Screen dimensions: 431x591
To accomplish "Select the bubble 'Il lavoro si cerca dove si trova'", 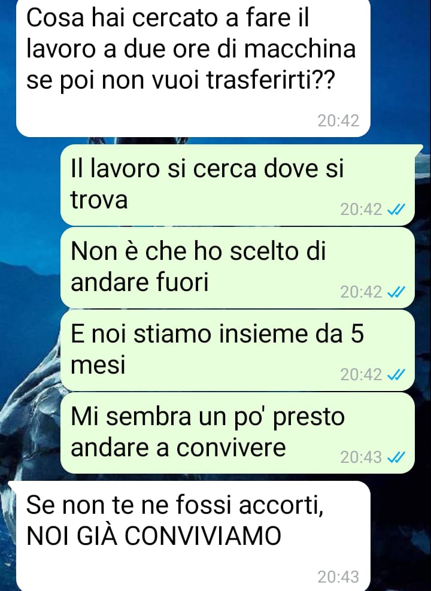I will [x=238, y=184].
